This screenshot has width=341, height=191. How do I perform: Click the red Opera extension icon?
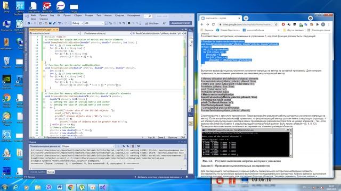coord(283,24)
